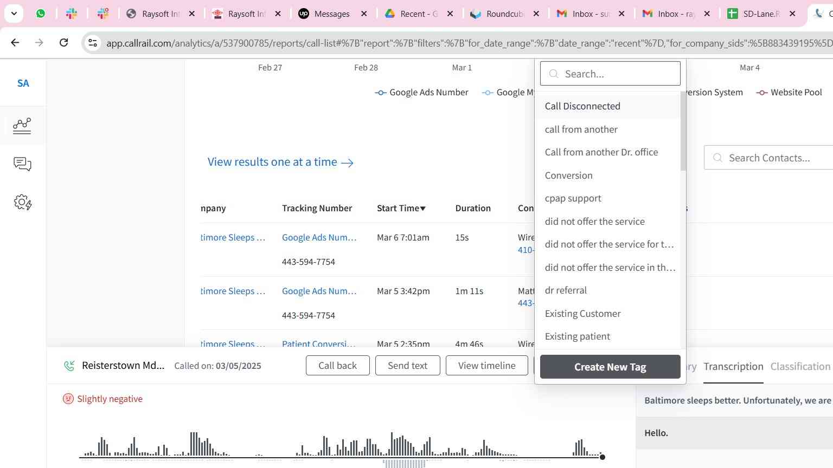Toggle Google Ads Number legend series

(x=421, y=92)
